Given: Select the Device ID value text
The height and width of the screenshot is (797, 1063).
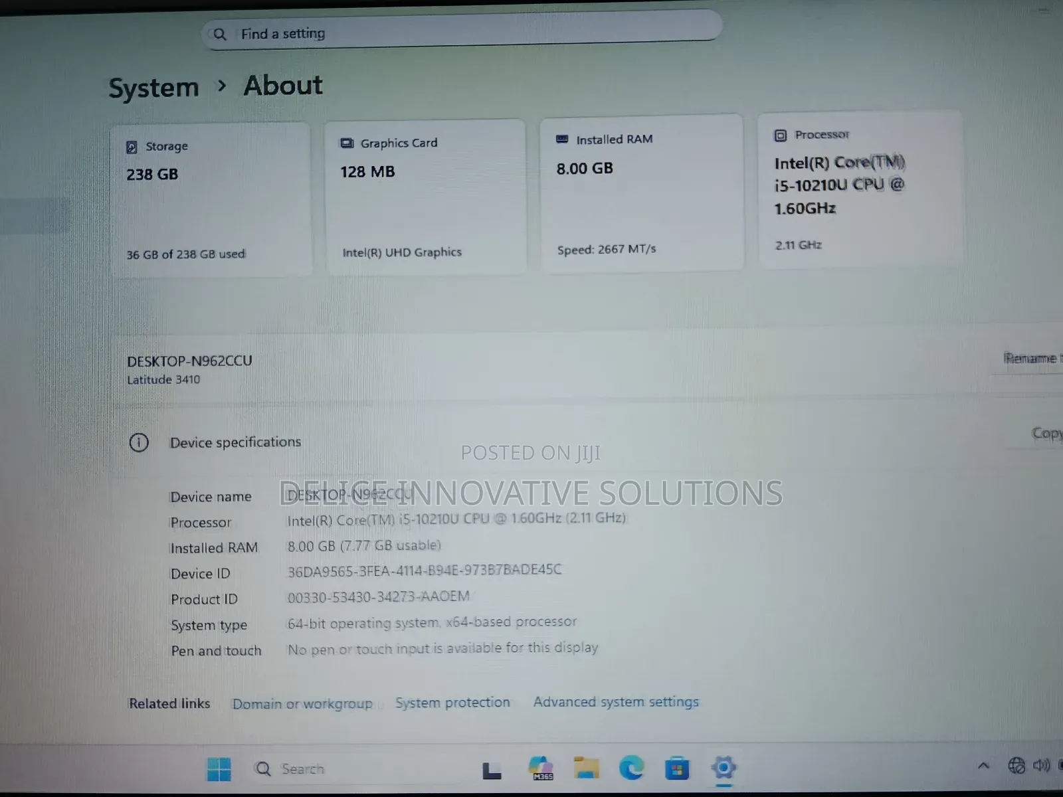Looking at the screenshot, I should point(425,571).
